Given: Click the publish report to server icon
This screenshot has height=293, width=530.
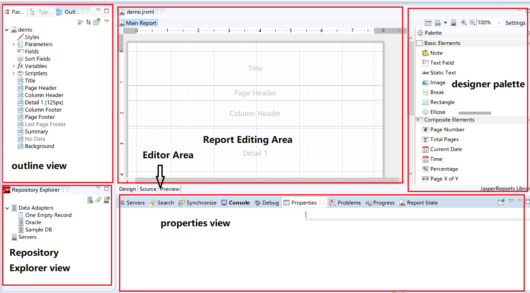Looking at the screenshot, I should pyautogui.click(x=454, y=23).
